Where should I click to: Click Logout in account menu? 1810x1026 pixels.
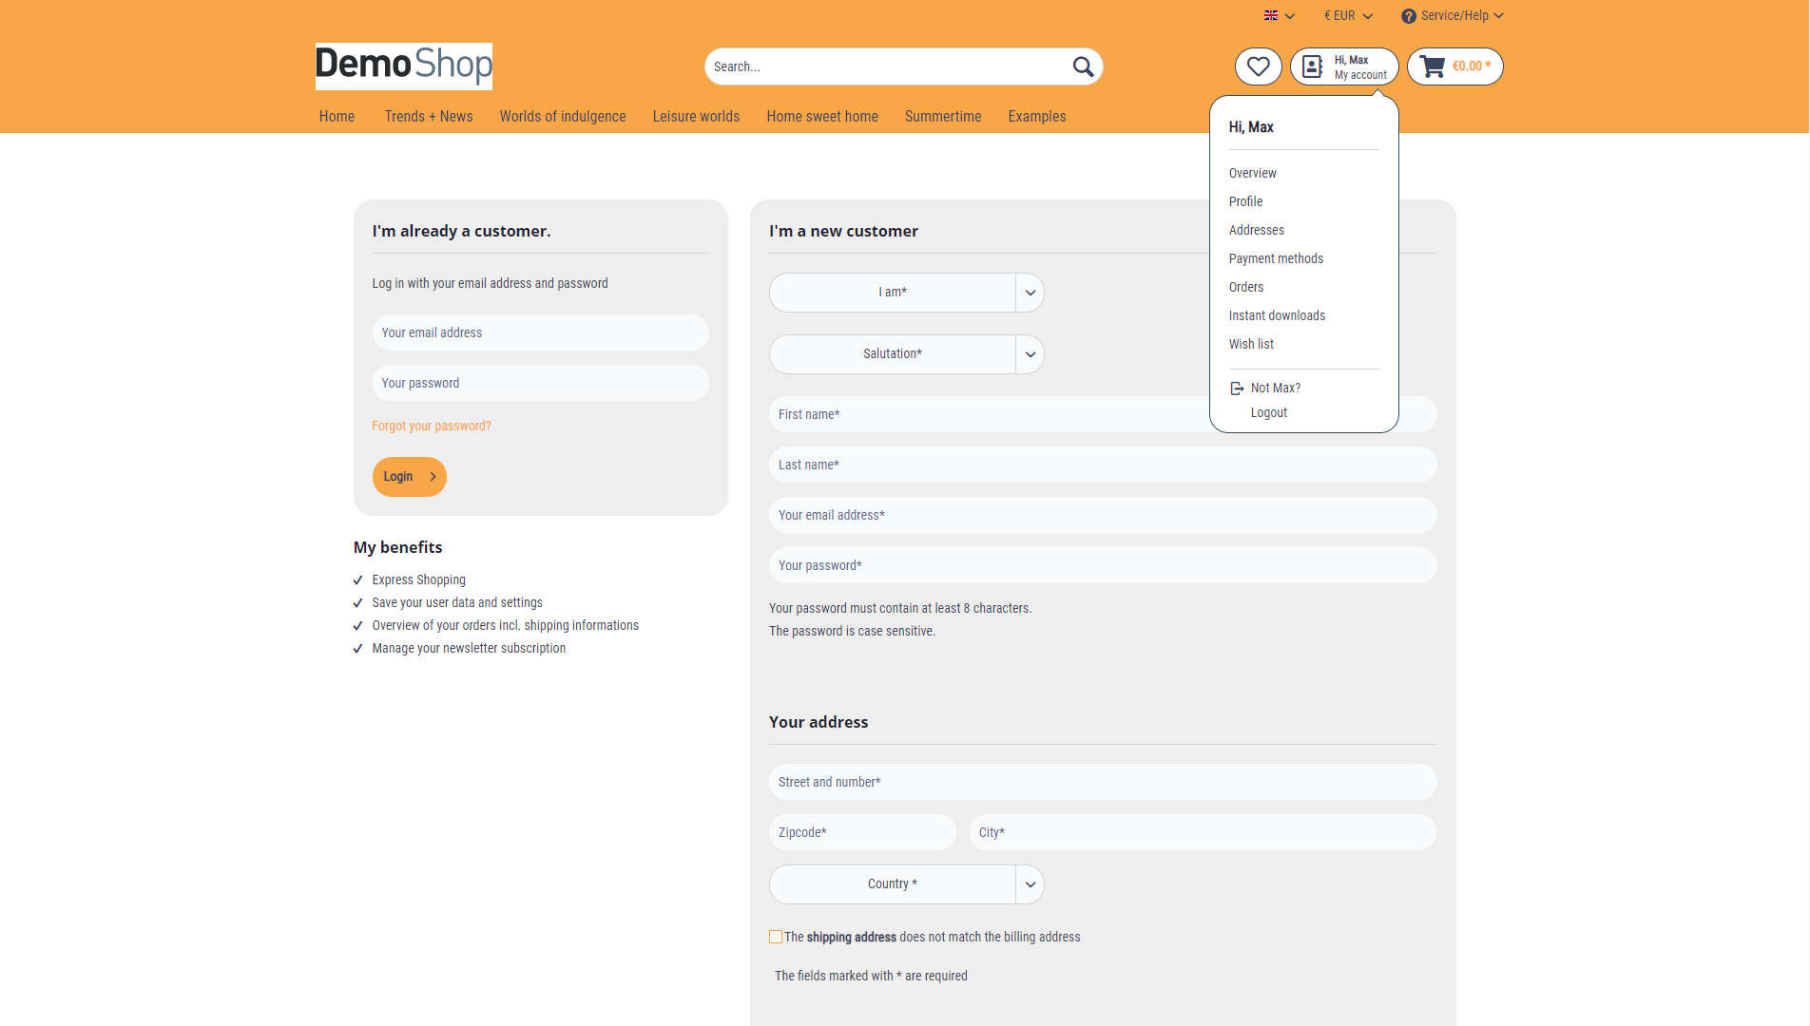1268,412
